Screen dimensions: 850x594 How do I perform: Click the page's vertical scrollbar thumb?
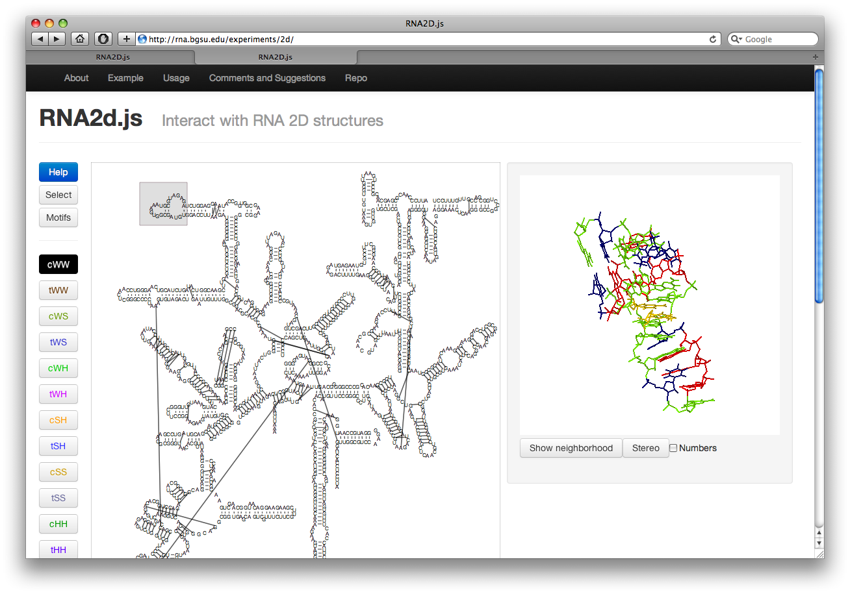[x=819, y=185]
